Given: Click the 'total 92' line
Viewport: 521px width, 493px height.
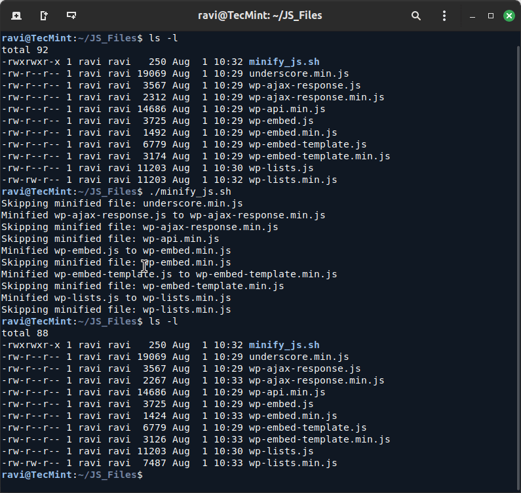Looking at the screenshot, I should [25, 50].
